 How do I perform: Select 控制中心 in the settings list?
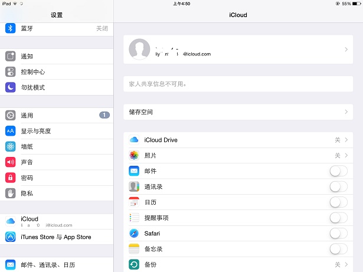point(57,72)
